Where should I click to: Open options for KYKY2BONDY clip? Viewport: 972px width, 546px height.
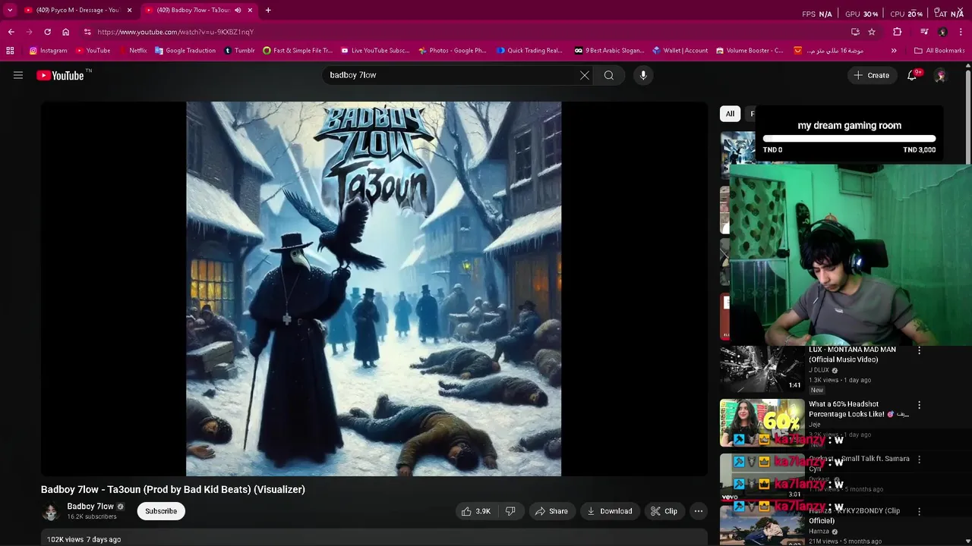click(x=919, y=511)
